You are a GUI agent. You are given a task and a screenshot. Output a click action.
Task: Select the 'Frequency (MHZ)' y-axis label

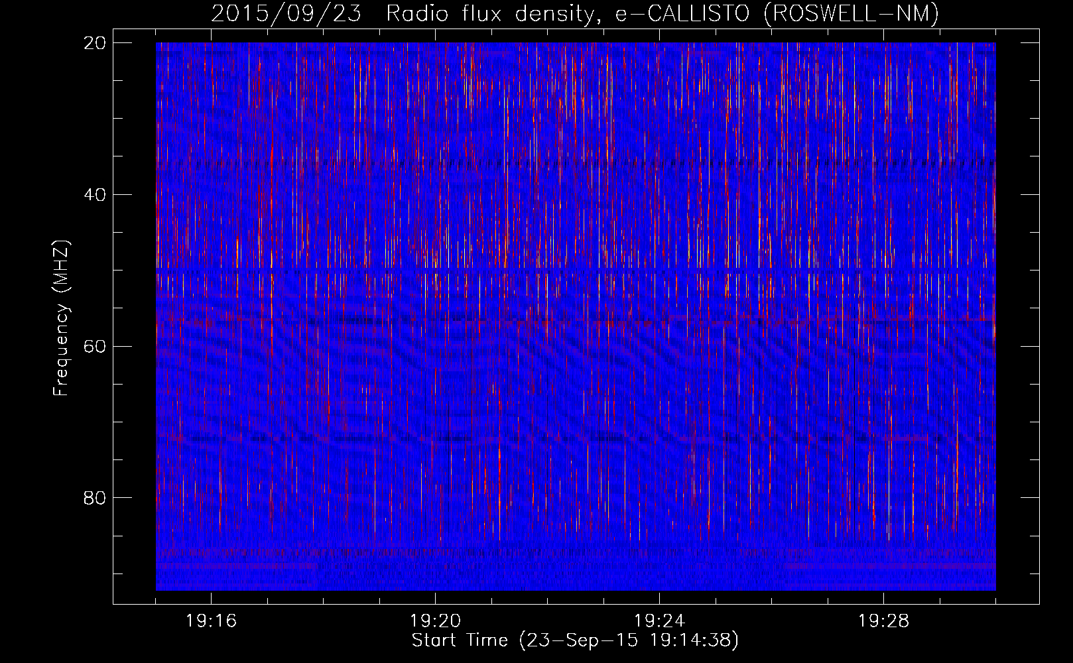pyautogui.click(x=61, y=319)
